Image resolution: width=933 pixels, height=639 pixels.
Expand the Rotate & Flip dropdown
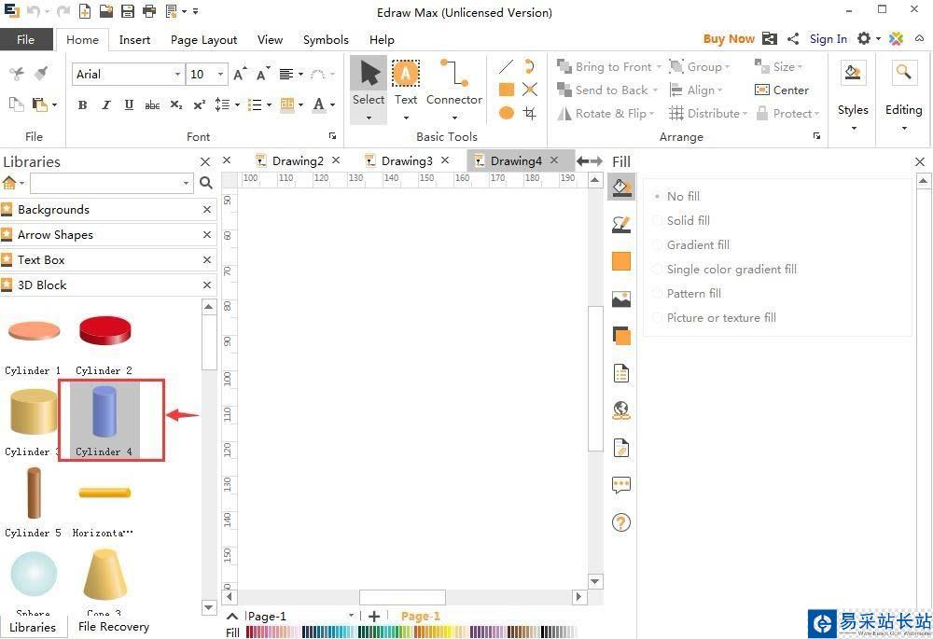tap(651, 114)
